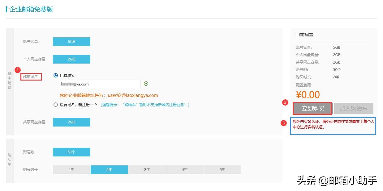Select "5年" purchase duration
Viewport: 383px width, 191px height.
222,169
